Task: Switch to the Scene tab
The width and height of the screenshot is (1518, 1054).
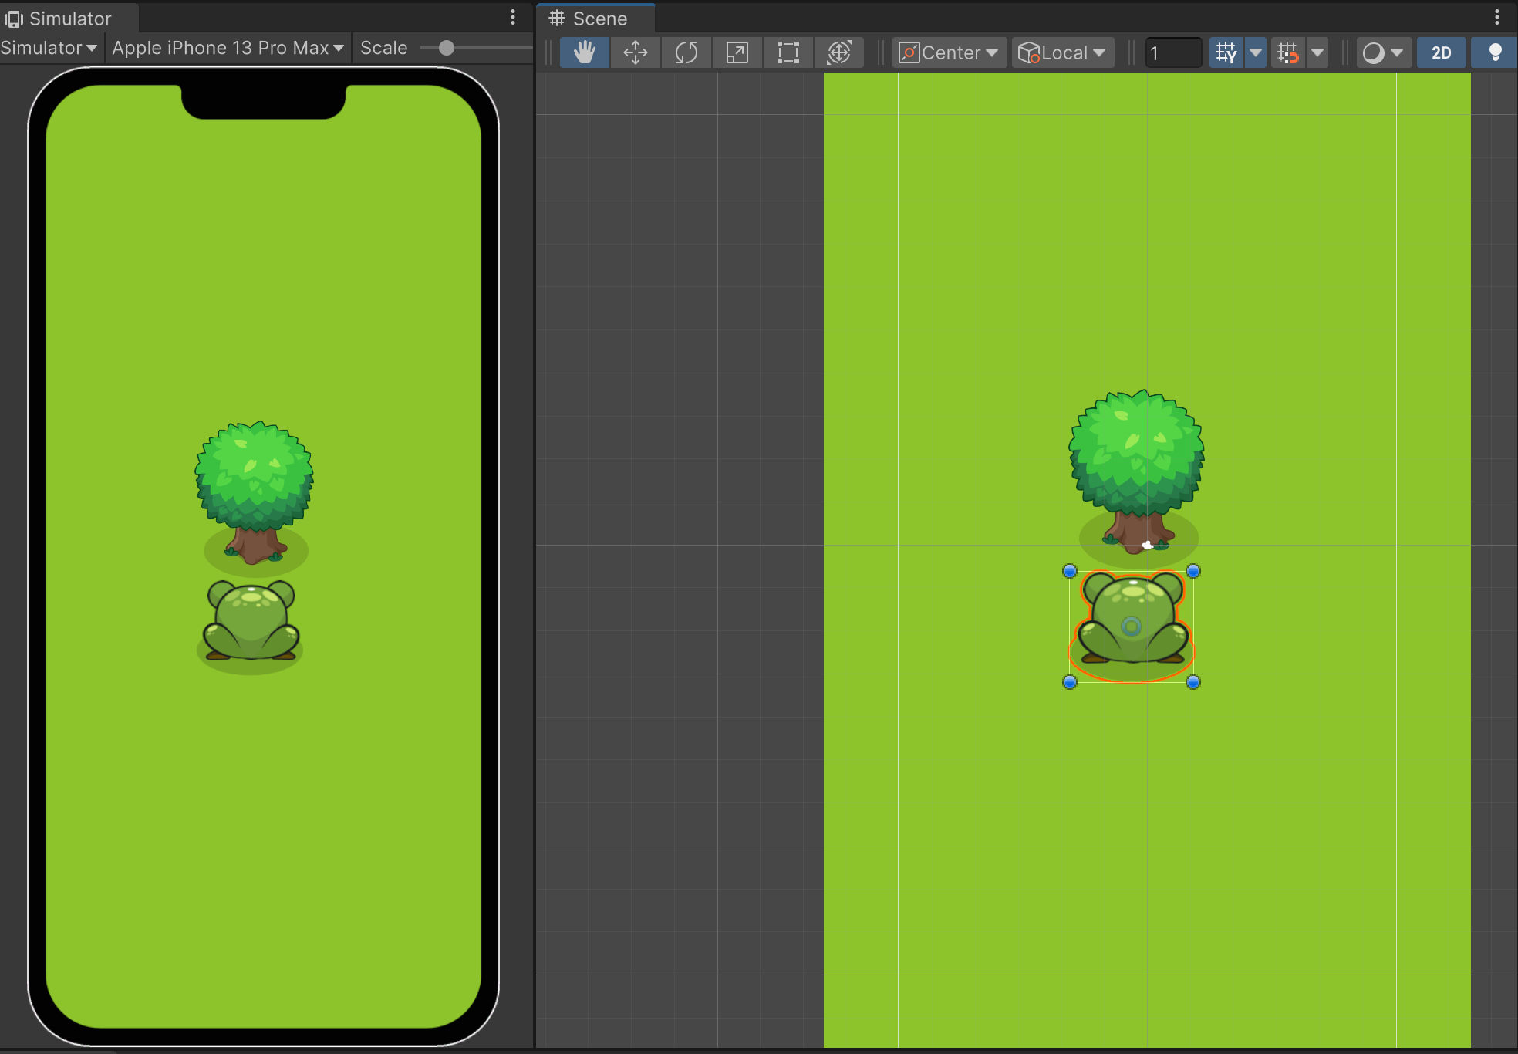Action: 595,19
